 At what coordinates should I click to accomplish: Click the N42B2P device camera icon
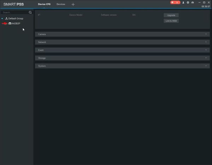[10, 24]
